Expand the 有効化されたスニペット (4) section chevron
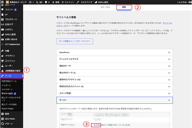Viewport: 192px width, 128px height. tap(169, 87)
